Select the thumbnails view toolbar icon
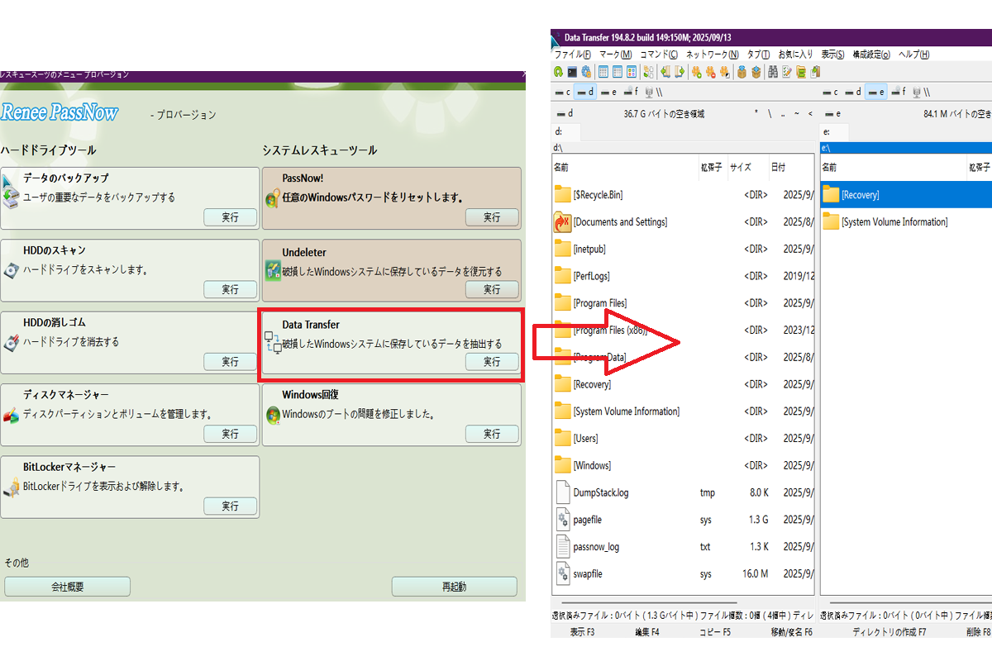Screen dimensions: 992x661 pyautogui.click(x=632, y=72)
